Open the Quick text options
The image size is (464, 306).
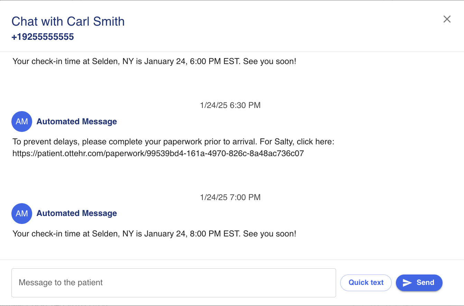coord(366,282)
